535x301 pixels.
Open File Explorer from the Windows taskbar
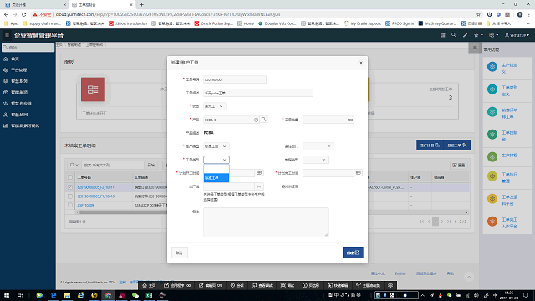67,295
